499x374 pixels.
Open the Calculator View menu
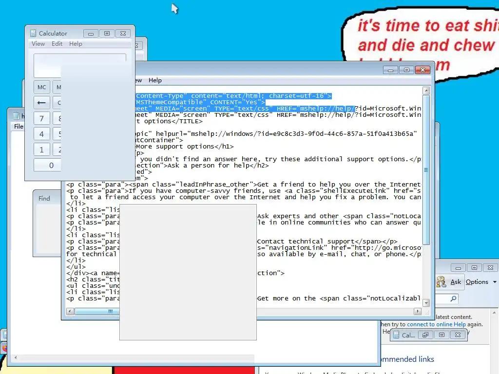coord(38,43)
